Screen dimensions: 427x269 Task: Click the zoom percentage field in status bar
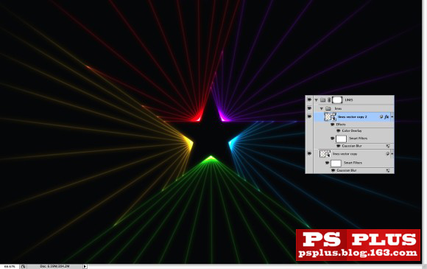[x=10, y=267]
